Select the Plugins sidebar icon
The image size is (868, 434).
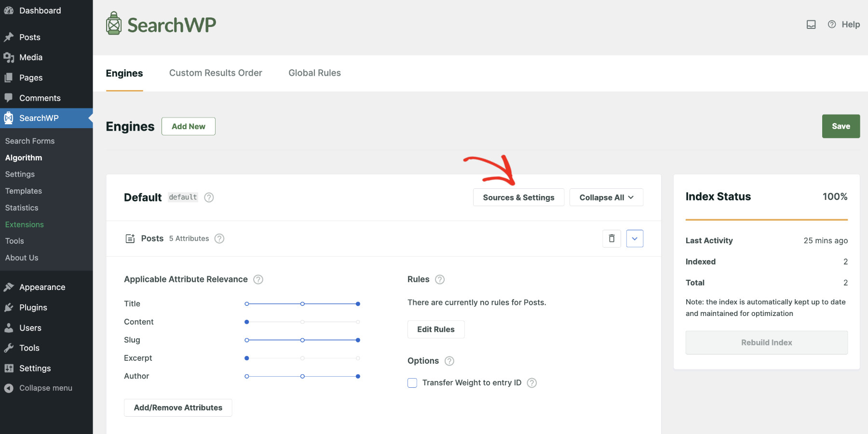[x=9, y=307]
